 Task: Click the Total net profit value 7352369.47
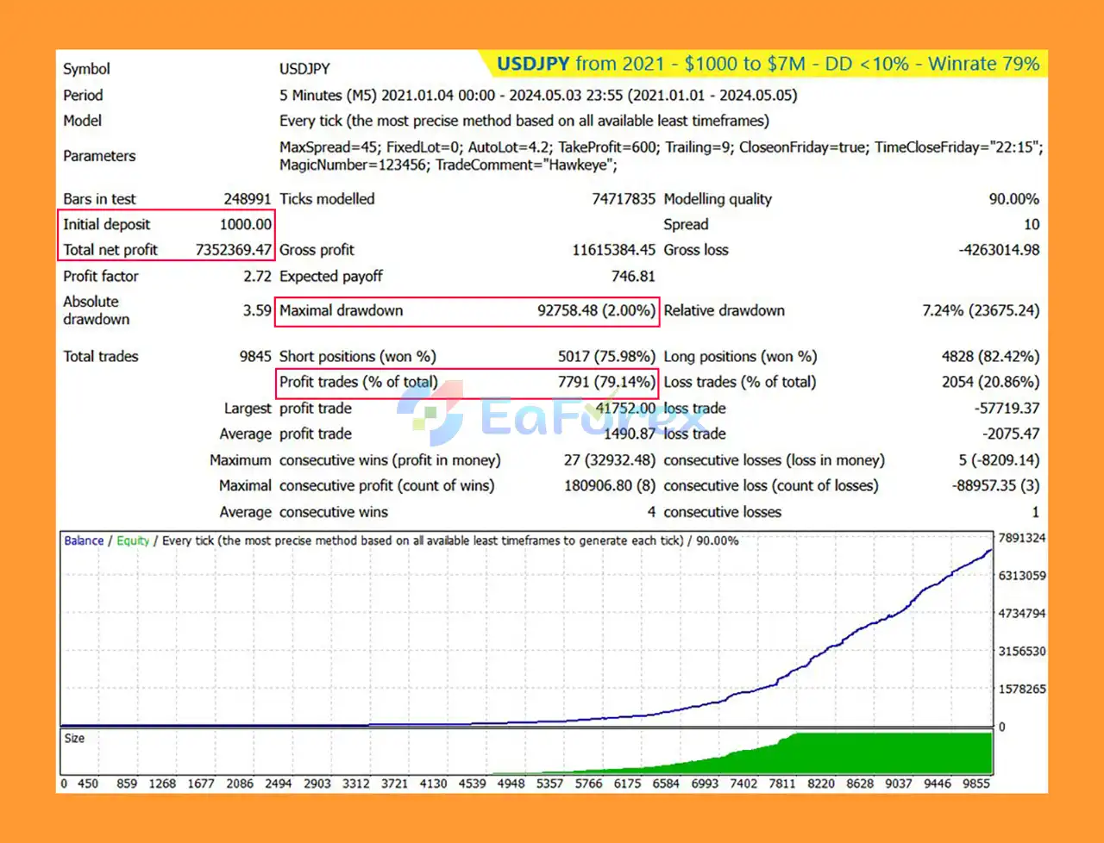[233, 250]
